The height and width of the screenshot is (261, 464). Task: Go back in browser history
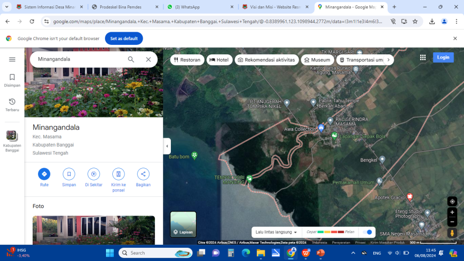pos(8,21)
